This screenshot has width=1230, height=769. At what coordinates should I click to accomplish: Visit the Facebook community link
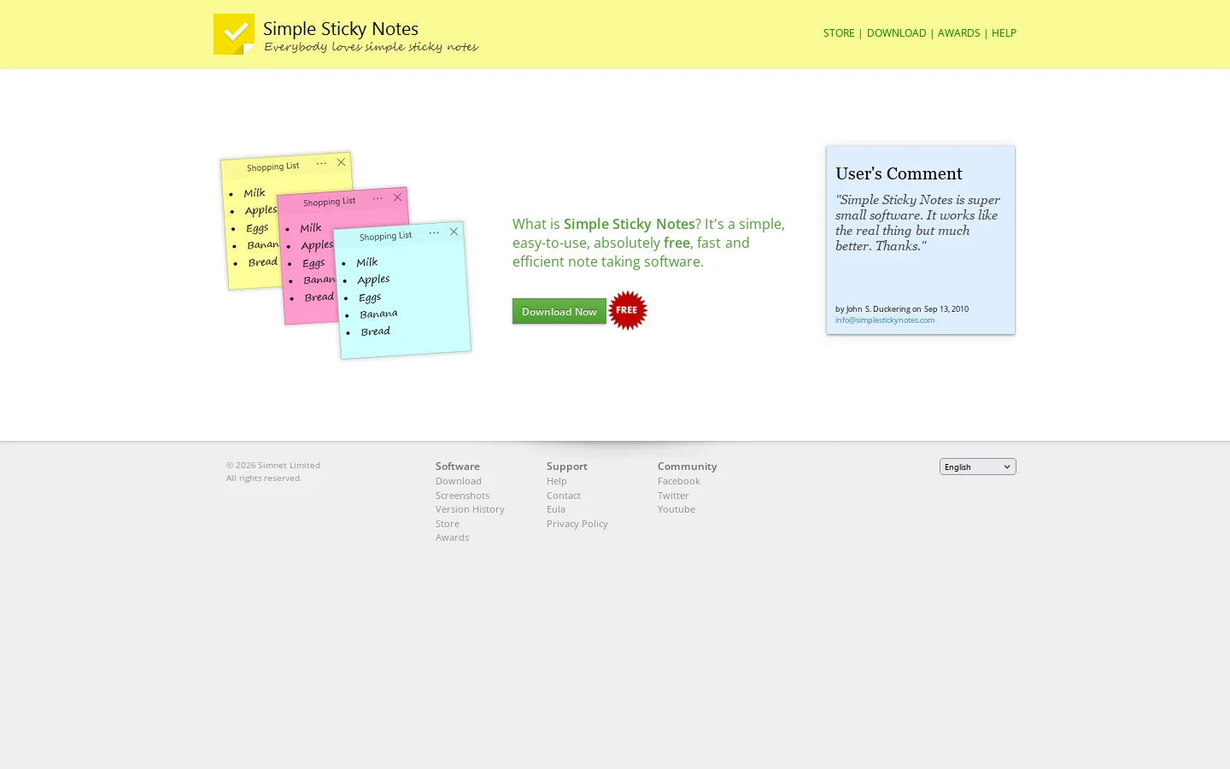pos(679,481)
